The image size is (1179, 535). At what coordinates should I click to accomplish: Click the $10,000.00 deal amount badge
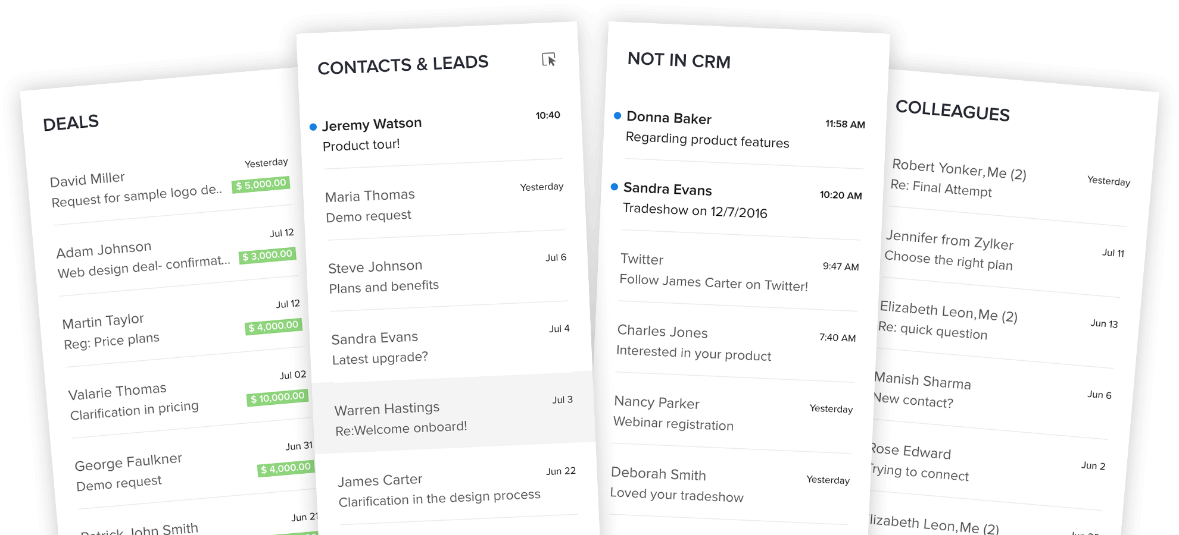tap(277, 398)
